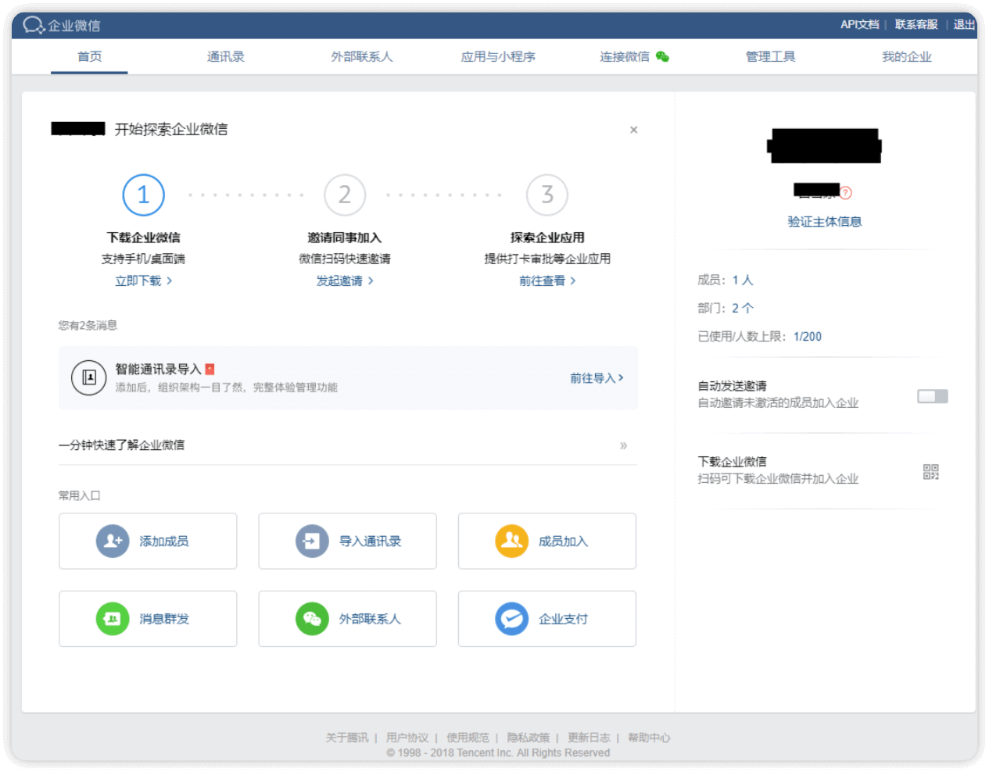
Task: Open the 使用规范 footer link
Action: (x=468, y=738)
